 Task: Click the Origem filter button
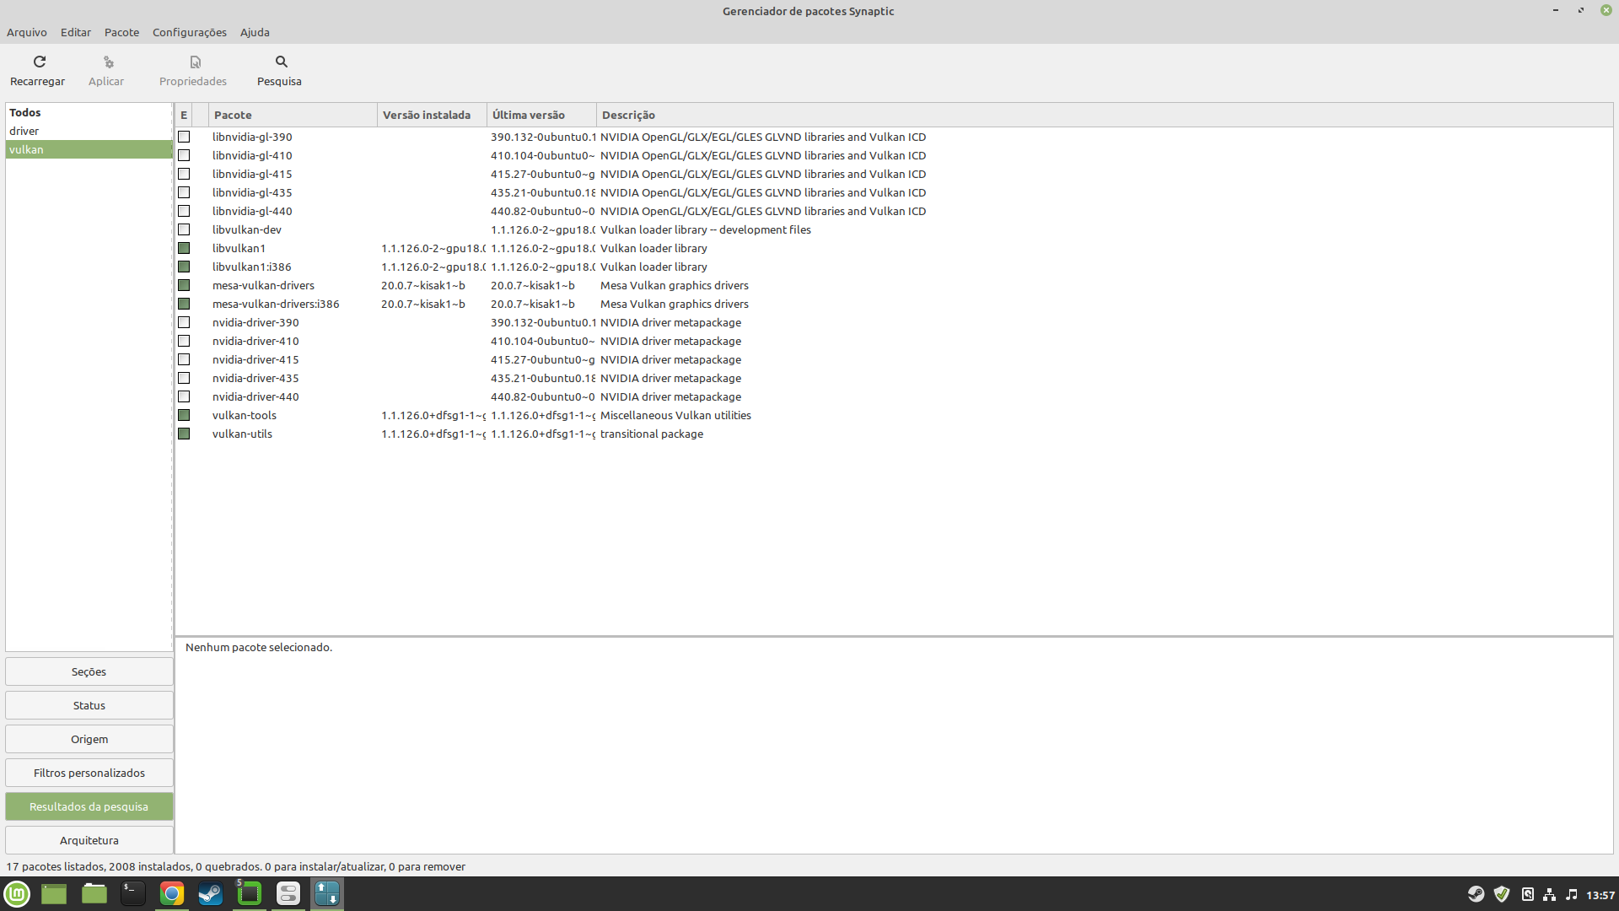tap(89, 739)
